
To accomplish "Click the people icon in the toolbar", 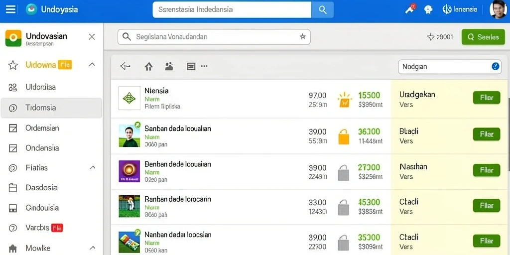I will pyautogui.click(x=169, y=66).
